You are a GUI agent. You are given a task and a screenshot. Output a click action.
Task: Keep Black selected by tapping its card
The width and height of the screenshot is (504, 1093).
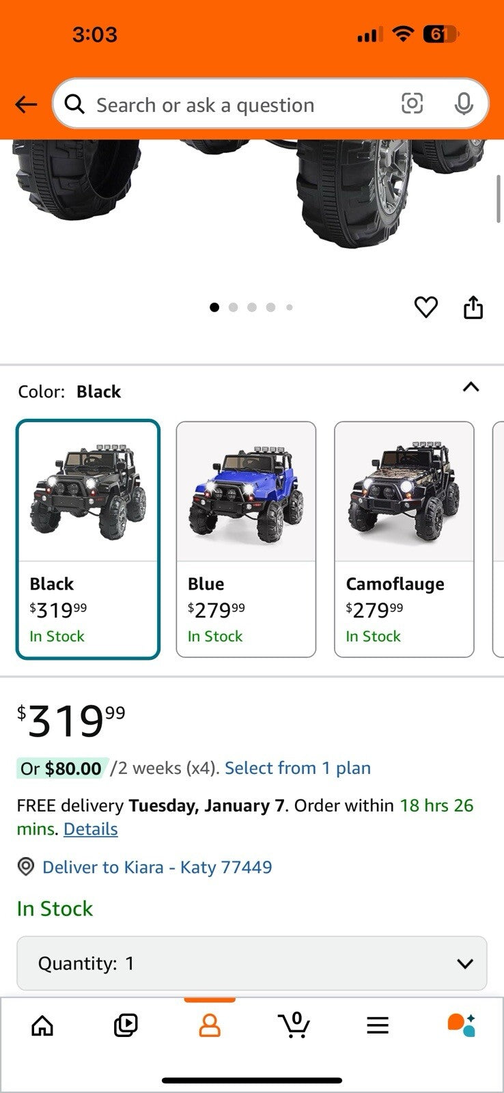click(87, 540)
